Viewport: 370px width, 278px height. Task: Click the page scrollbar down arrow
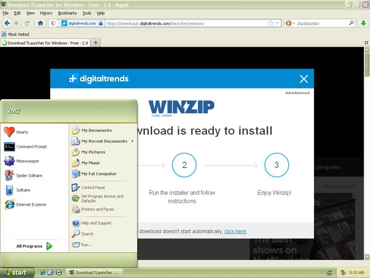[367, 257]
